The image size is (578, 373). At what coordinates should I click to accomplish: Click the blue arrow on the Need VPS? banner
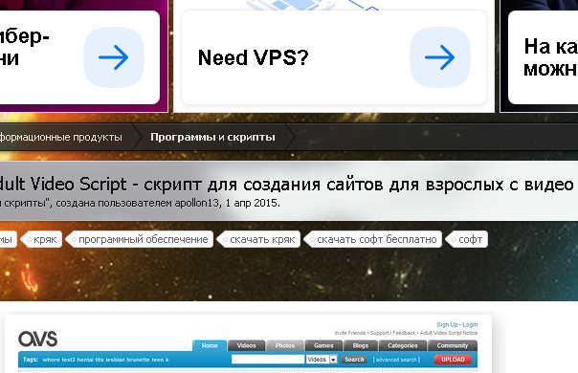coord(440,57)
